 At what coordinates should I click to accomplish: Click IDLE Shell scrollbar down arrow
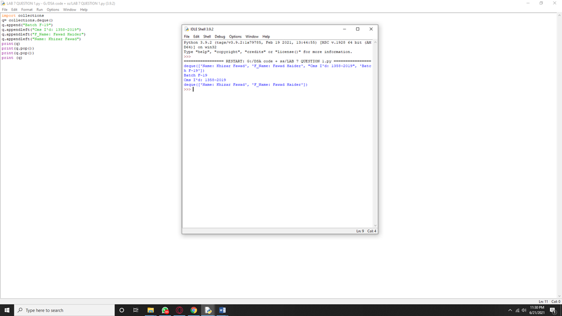[375, 225]
